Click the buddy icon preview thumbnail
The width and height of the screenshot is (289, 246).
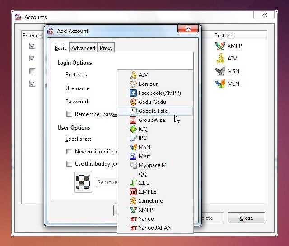click(x=83, y=182)
